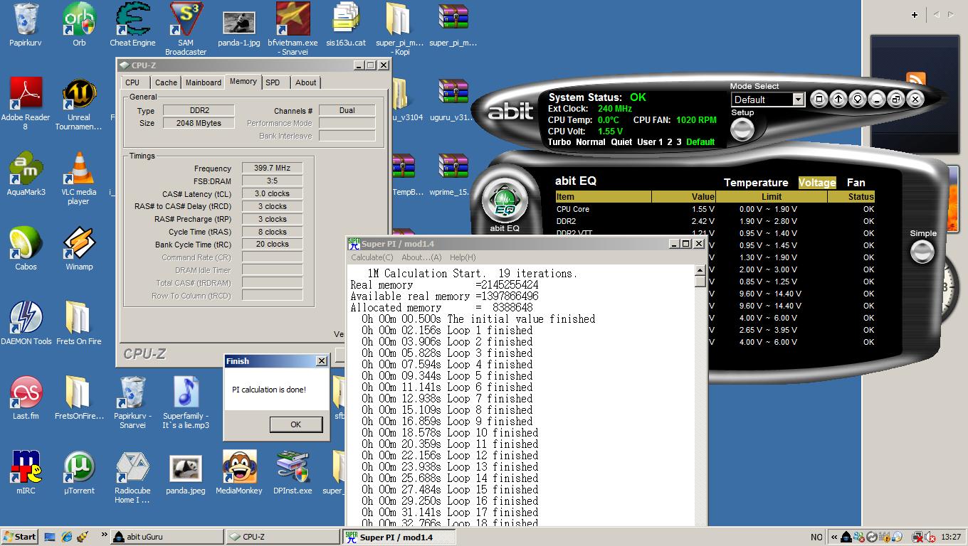Screen dimensions: 968x546
Task: Expand the Mode Select Default dropdown
Action: [798, 100]
